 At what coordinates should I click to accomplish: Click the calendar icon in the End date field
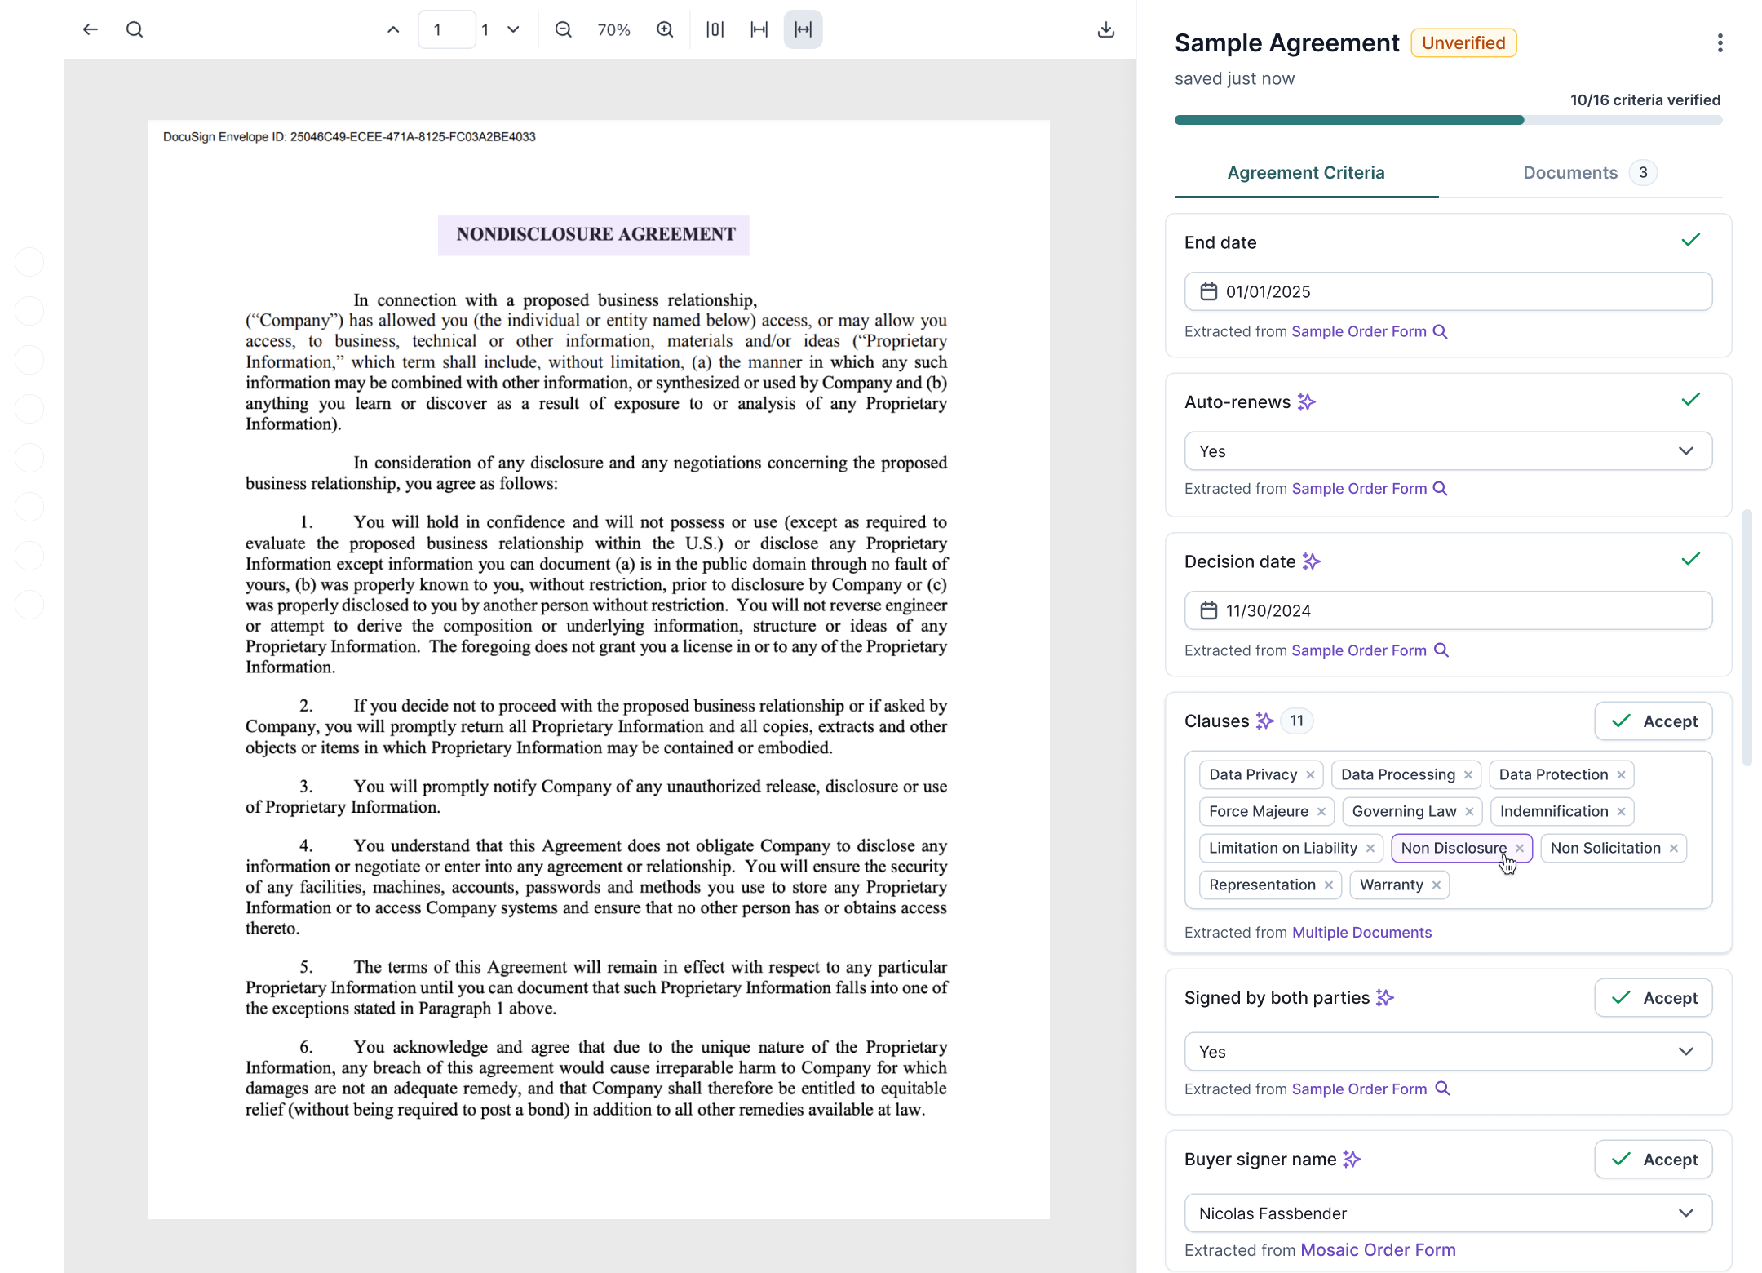coord(1209,291)
